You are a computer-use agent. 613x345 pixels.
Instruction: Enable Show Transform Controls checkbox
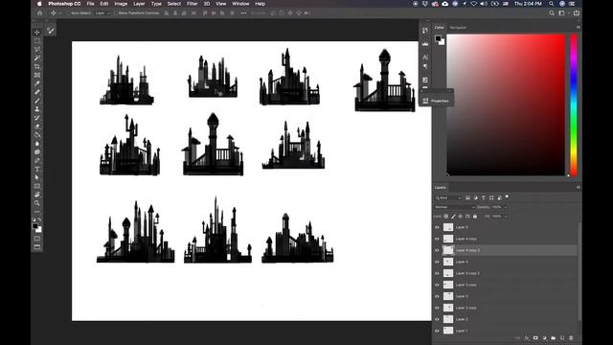tap(116, 12)
